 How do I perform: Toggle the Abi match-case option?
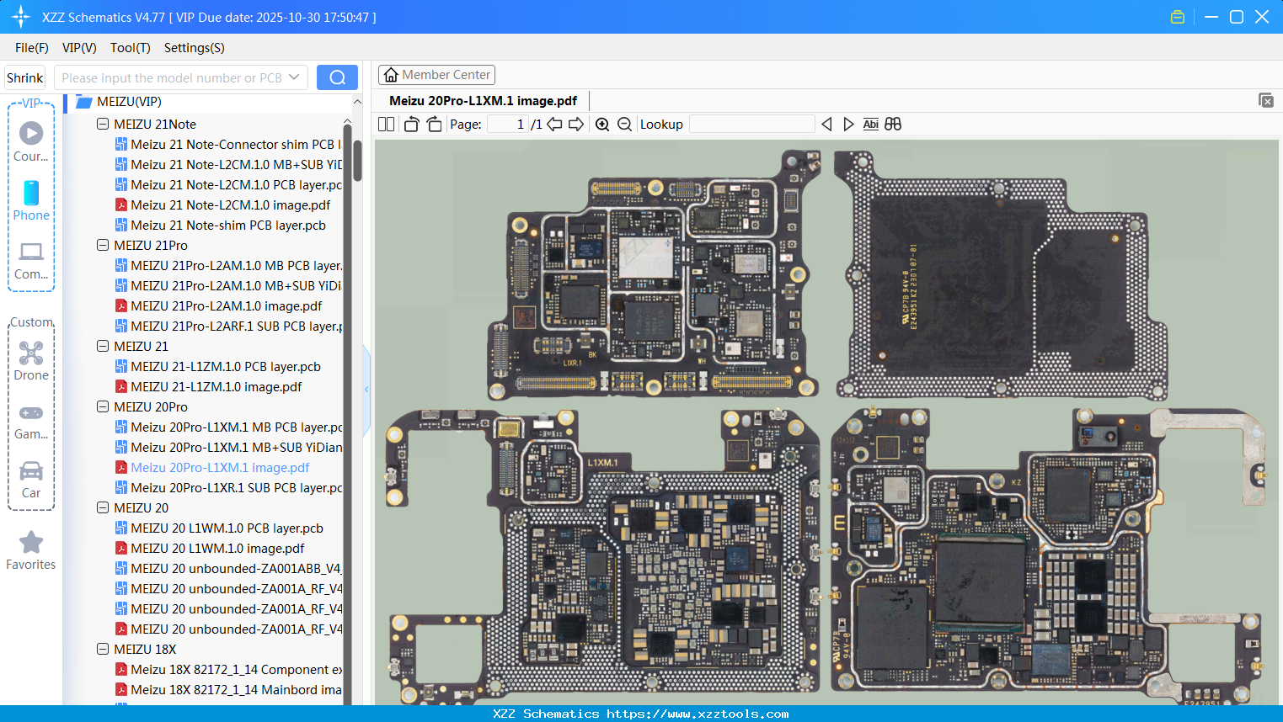pyautogui.click(x=870, y=125)
